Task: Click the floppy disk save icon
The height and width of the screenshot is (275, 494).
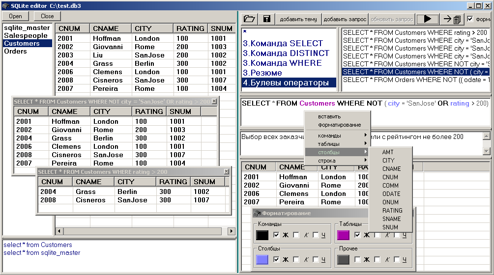Action: (267, 19)
